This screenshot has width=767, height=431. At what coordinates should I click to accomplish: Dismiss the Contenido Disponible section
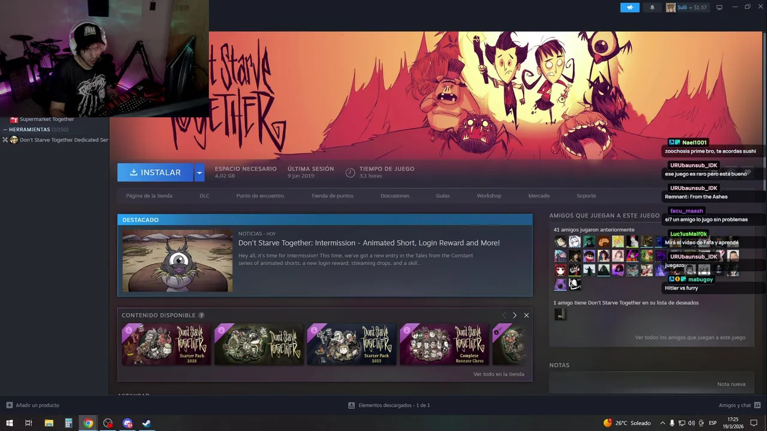pos(526,315)
